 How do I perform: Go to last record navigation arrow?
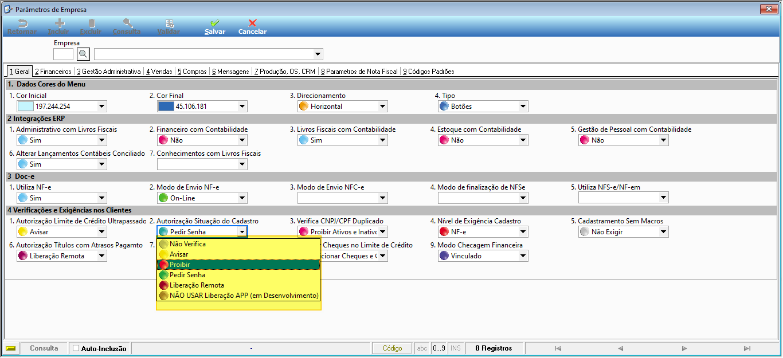click(747, 348)
